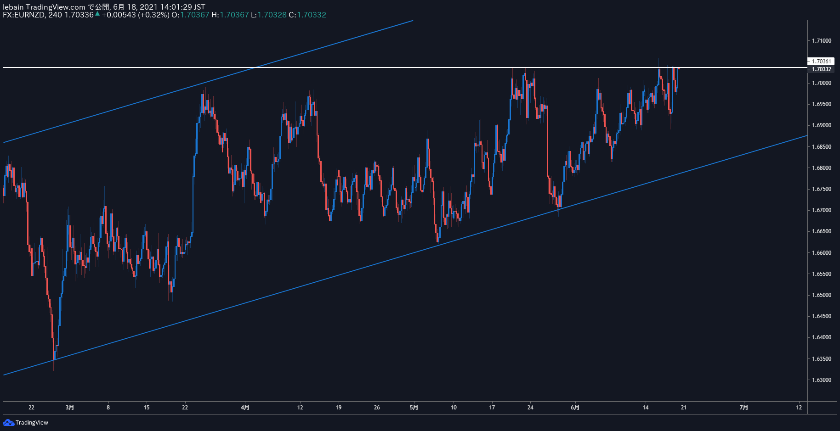
Task: Click the 1.66000 price axis label
Action: pos(821,253)
